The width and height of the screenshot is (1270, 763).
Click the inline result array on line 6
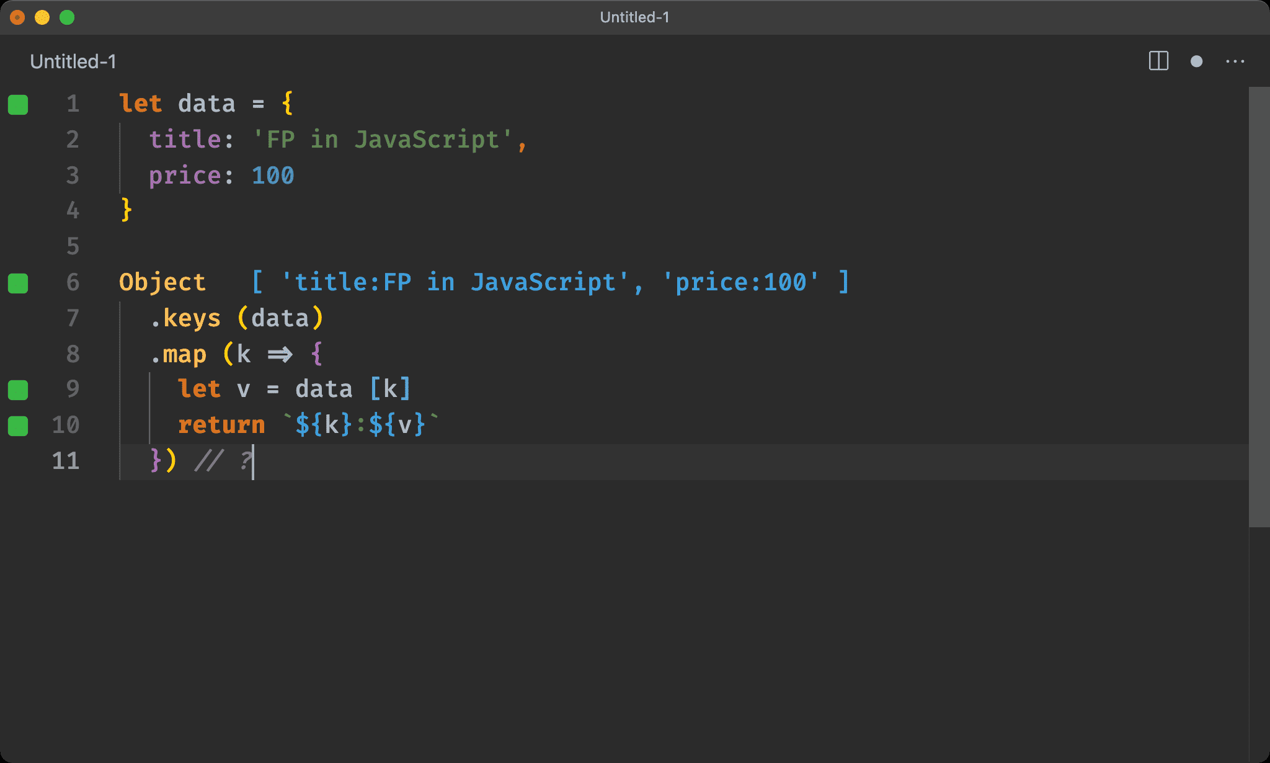(x=550, y=282)
